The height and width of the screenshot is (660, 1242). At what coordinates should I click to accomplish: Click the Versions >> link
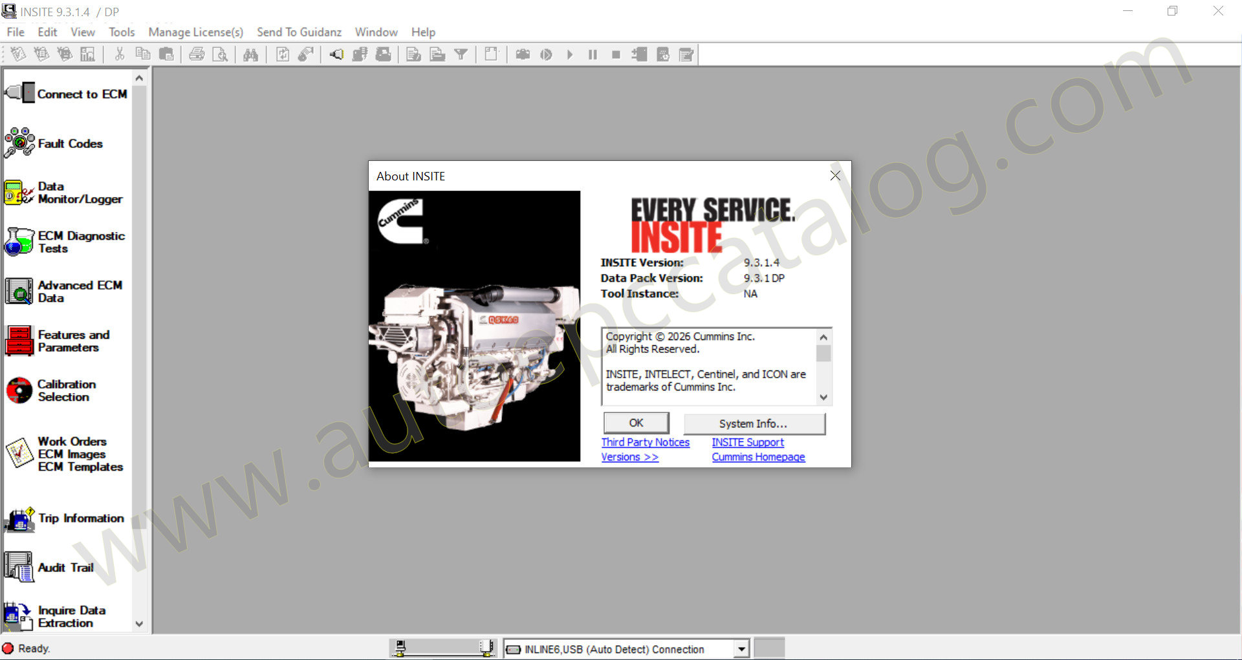tap(630, 457)
